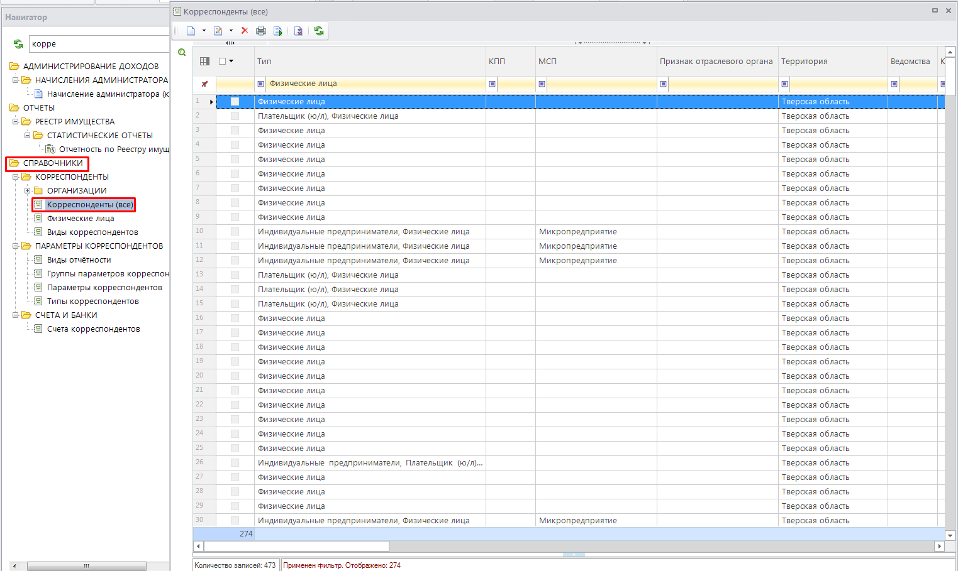Delete record using the red X icon
The height and width of the screenshot is (571, 958).
(245, 31)
